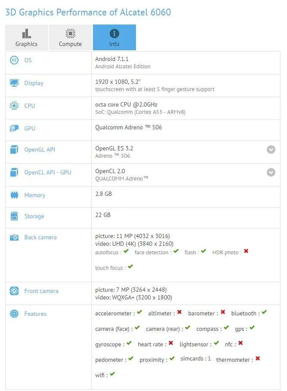Select the Info tab

point(114,37)
